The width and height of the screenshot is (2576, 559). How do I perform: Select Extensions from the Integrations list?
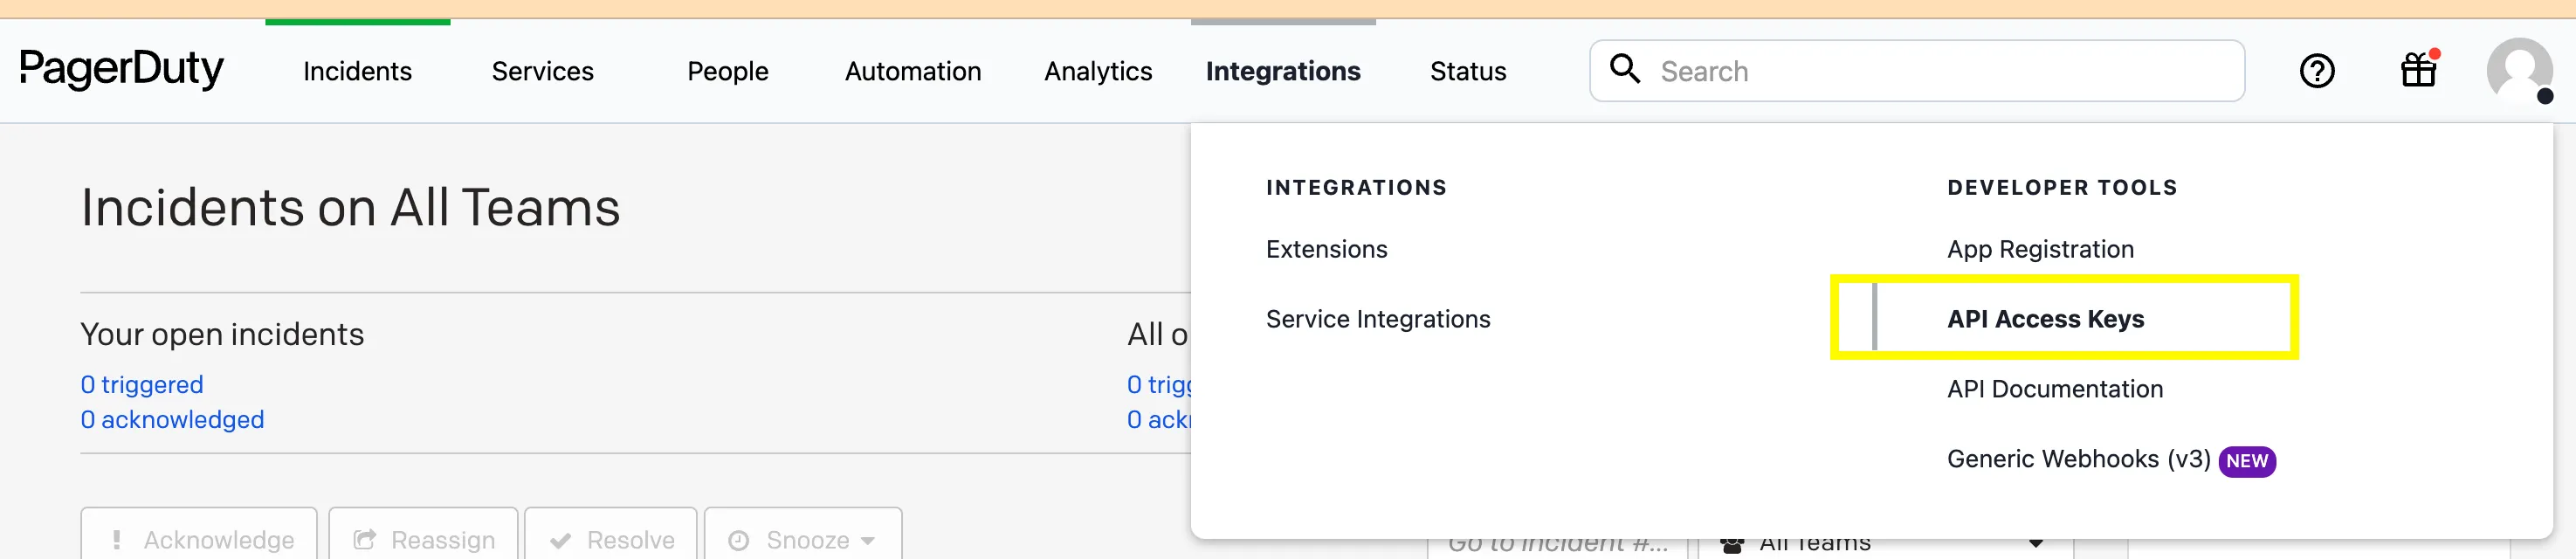coord(1326,249)
